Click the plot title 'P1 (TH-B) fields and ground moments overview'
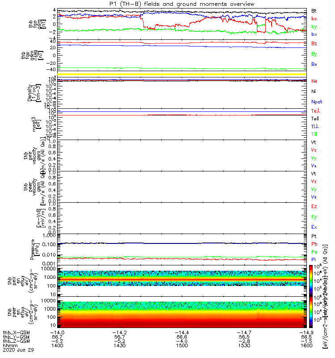Screen dimensions: 335x358 click(x=182, y=4)
